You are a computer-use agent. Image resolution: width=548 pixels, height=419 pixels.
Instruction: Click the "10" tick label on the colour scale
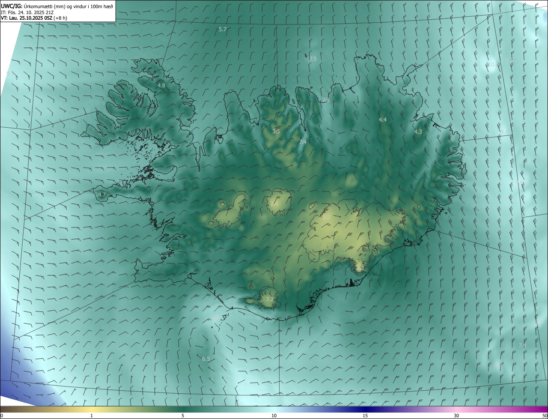[274, 416]
